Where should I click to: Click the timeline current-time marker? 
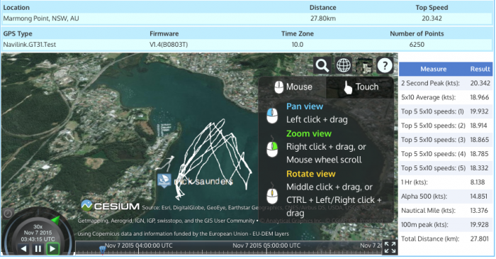click(103, 250)
